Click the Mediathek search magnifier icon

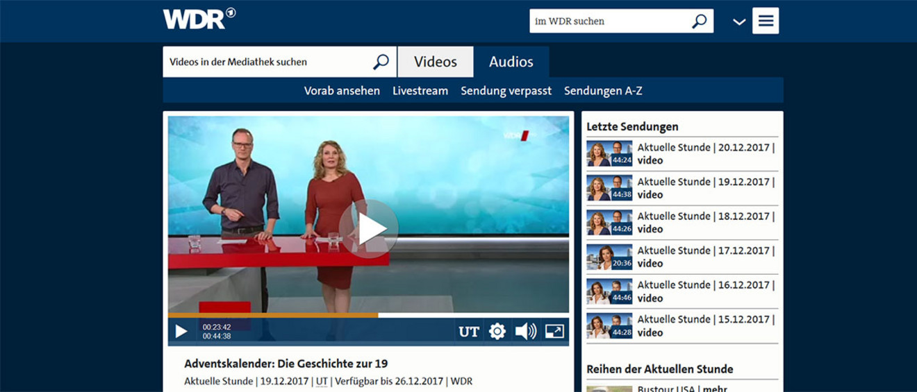381,62
